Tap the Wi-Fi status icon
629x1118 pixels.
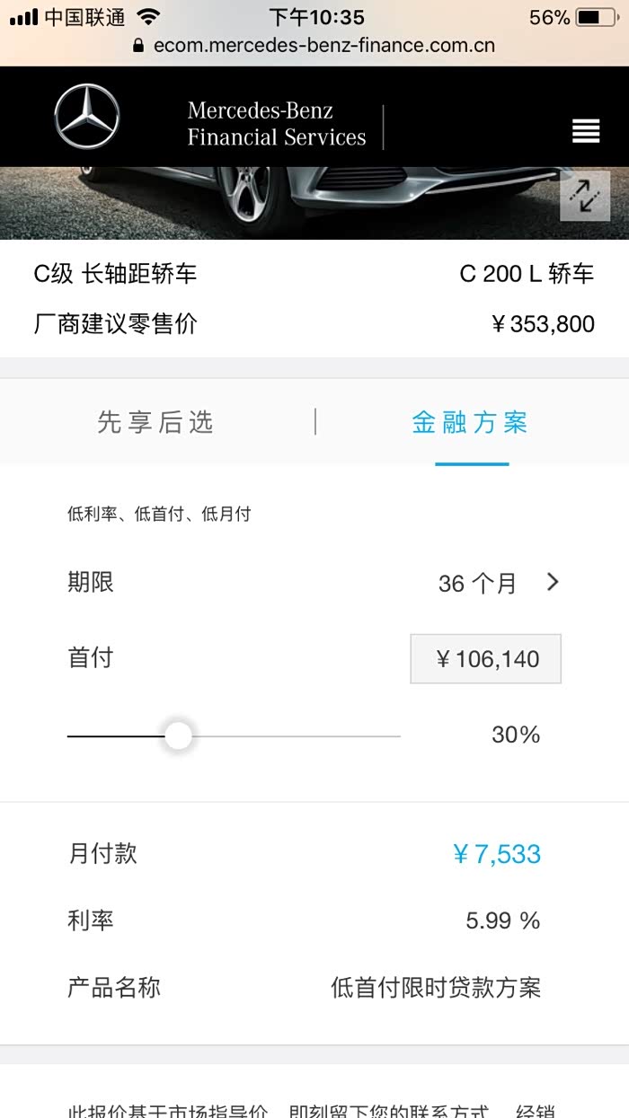149,17
